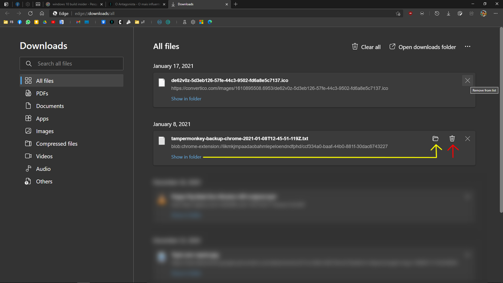Click the .ico download file name
Viewport: 503px width, 283px height.
(230, 80)
